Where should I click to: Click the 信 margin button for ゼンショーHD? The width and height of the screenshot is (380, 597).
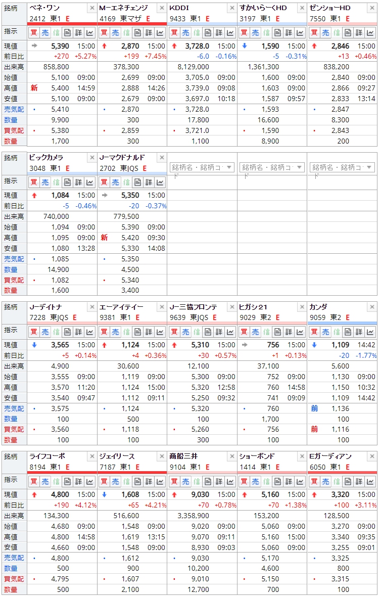tap(337, 33)
